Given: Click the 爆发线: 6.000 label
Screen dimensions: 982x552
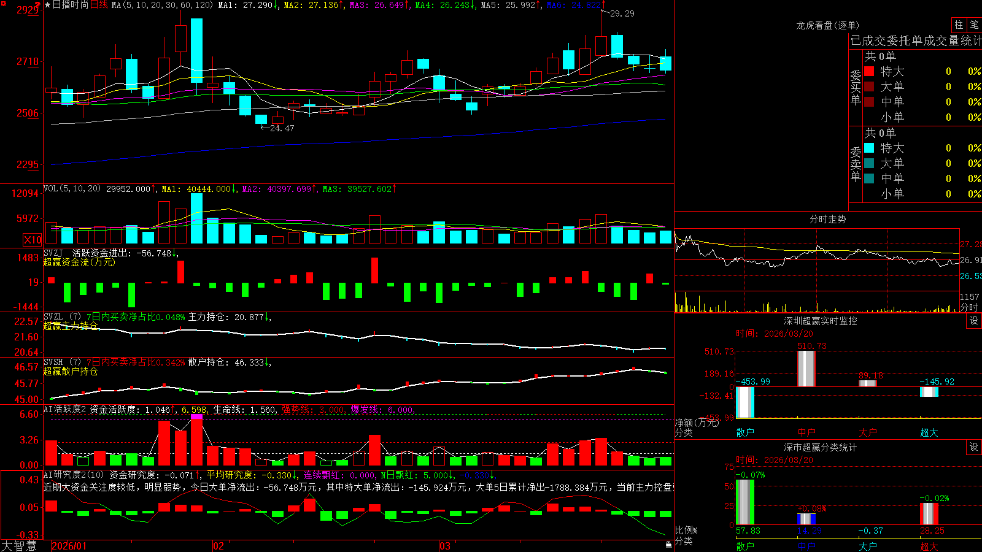Looking at the screenshot, I should click(383, 409).
